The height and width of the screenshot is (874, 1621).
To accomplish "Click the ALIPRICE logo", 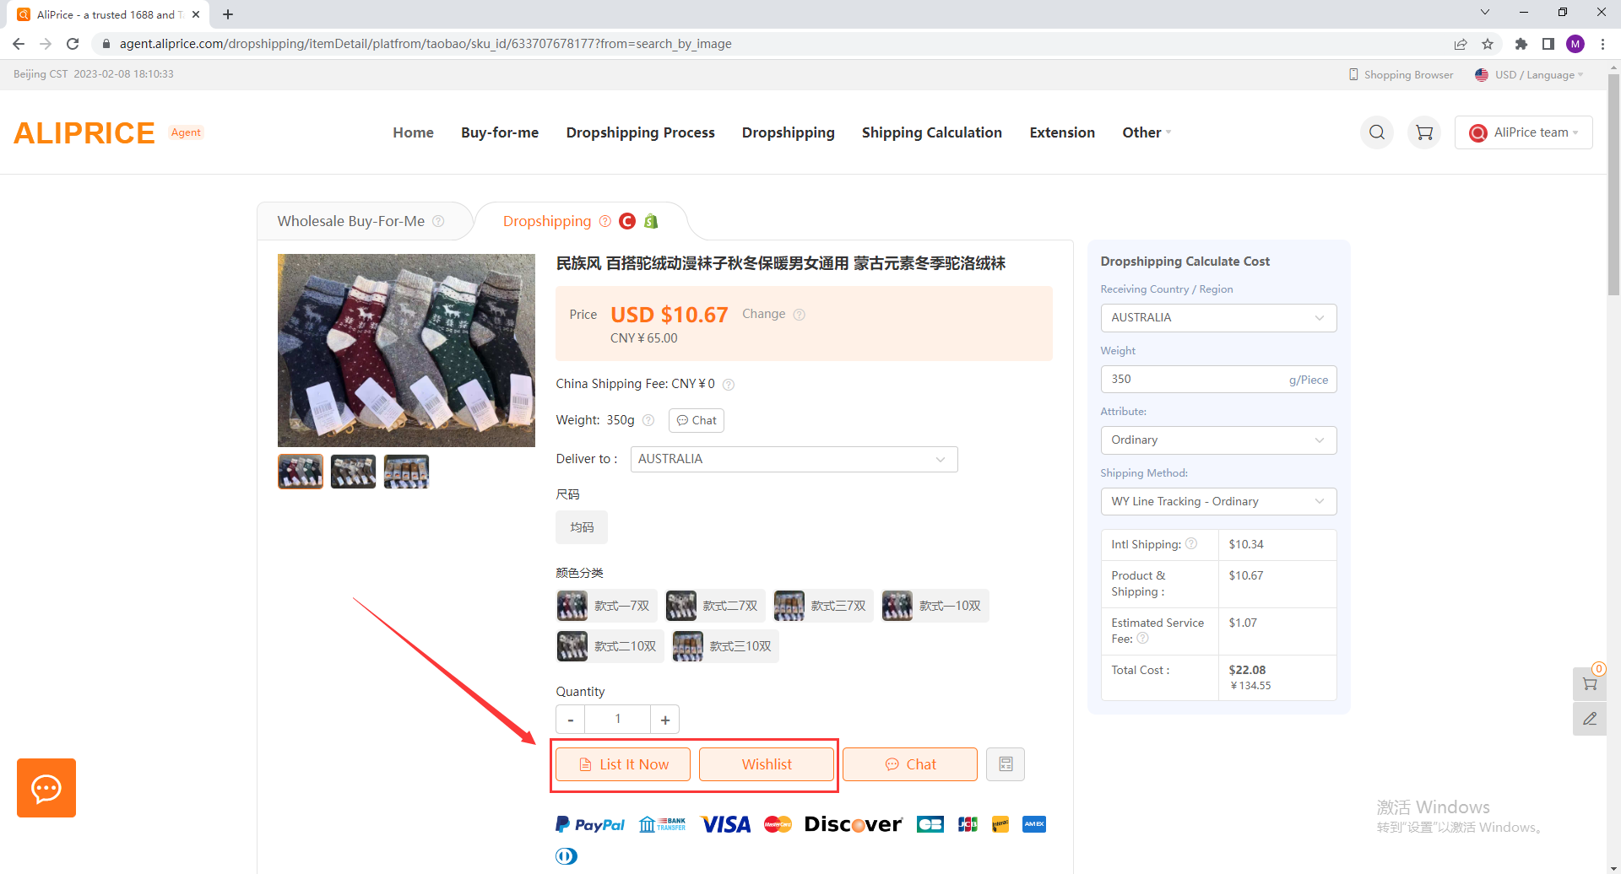I will (x=84, y=132).
